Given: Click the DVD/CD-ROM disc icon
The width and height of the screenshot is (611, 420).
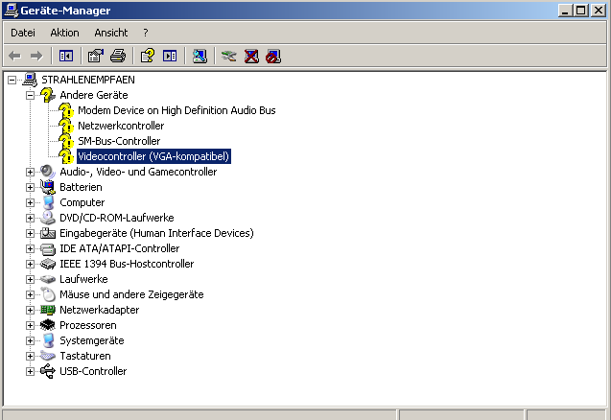Looking at the screenshot, I should click(48, 218).
